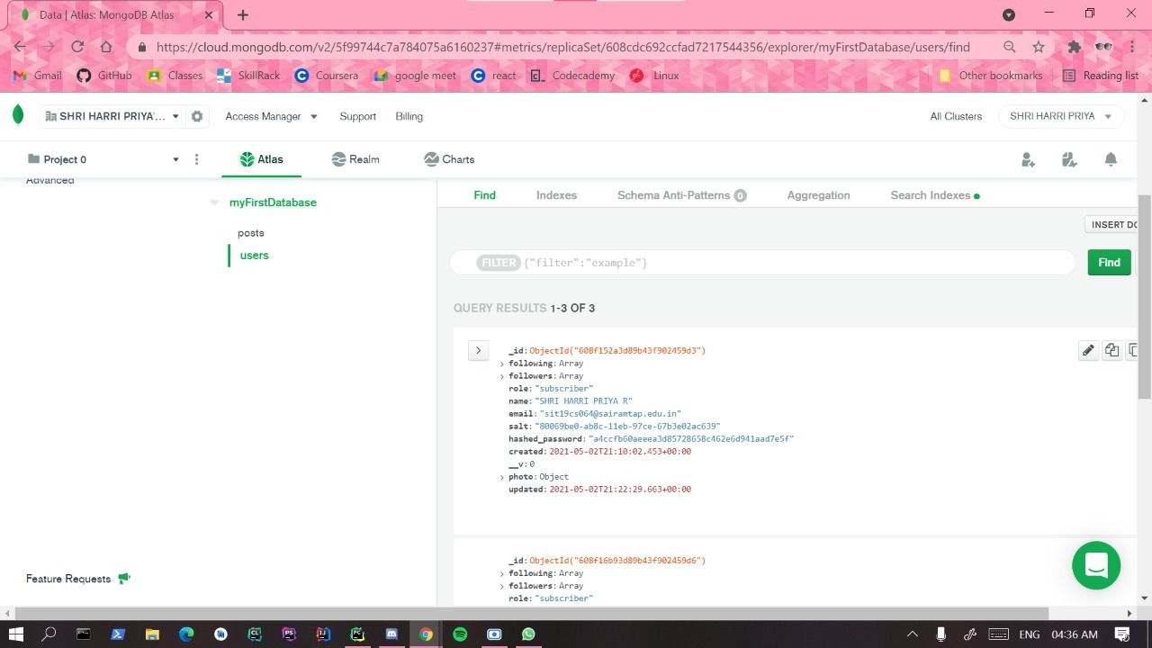The image size is (1152, 648).
Task: Open notifications via the bell icon
Action: [x=1111, y=158]
